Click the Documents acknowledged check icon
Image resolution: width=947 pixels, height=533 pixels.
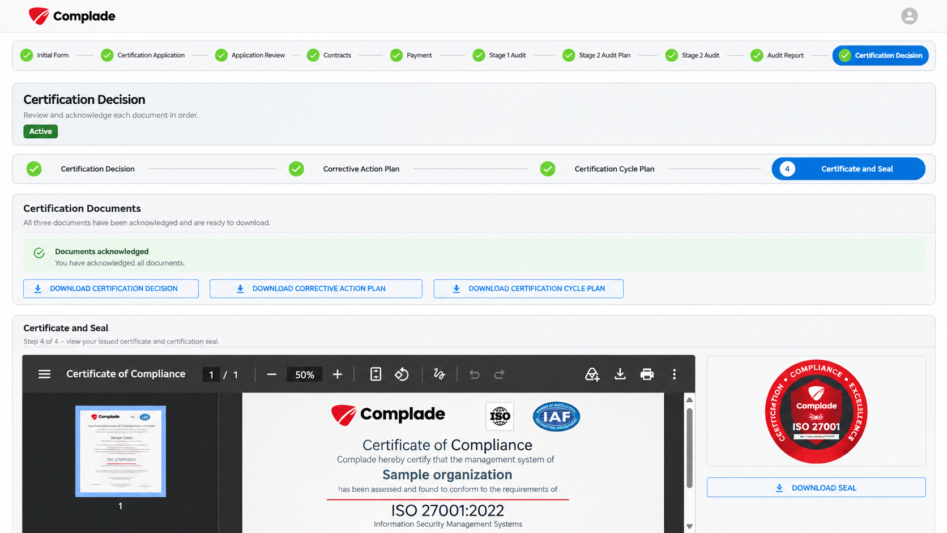point(39,253)
